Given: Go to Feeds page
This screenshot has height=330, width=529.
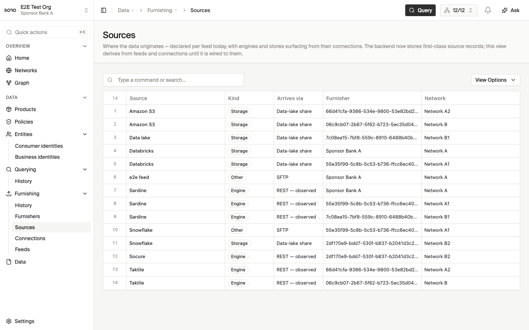Looking at the screenshot, I should click(x=22, y=249).
